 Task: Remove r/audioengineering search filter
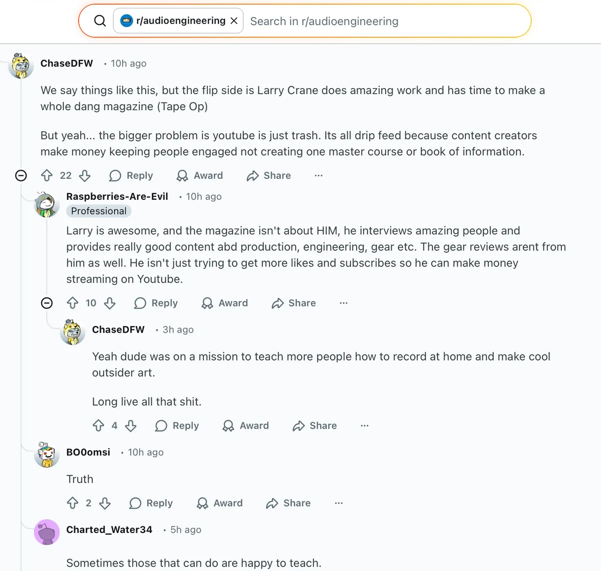point(234,21)
